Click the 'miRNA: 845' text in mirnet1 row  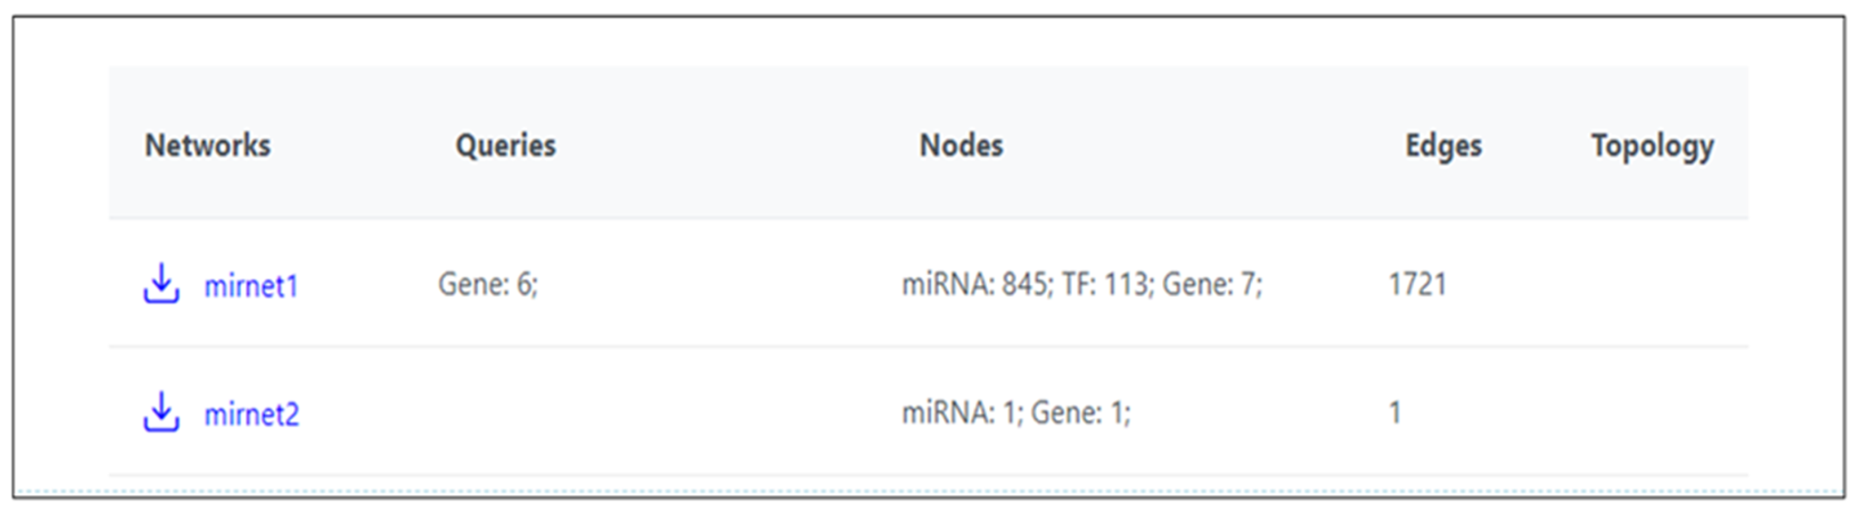click(x=975, y=284)
